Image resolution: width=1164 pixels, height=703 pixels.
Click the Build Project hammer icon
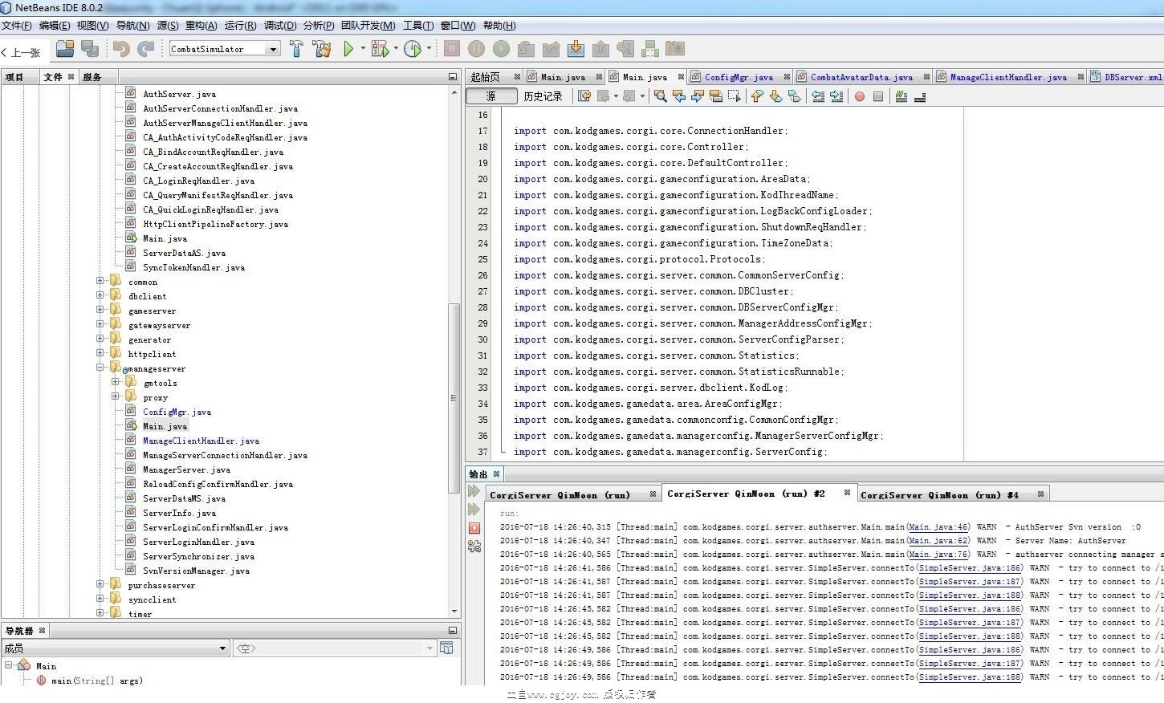(x=296, y=49)
